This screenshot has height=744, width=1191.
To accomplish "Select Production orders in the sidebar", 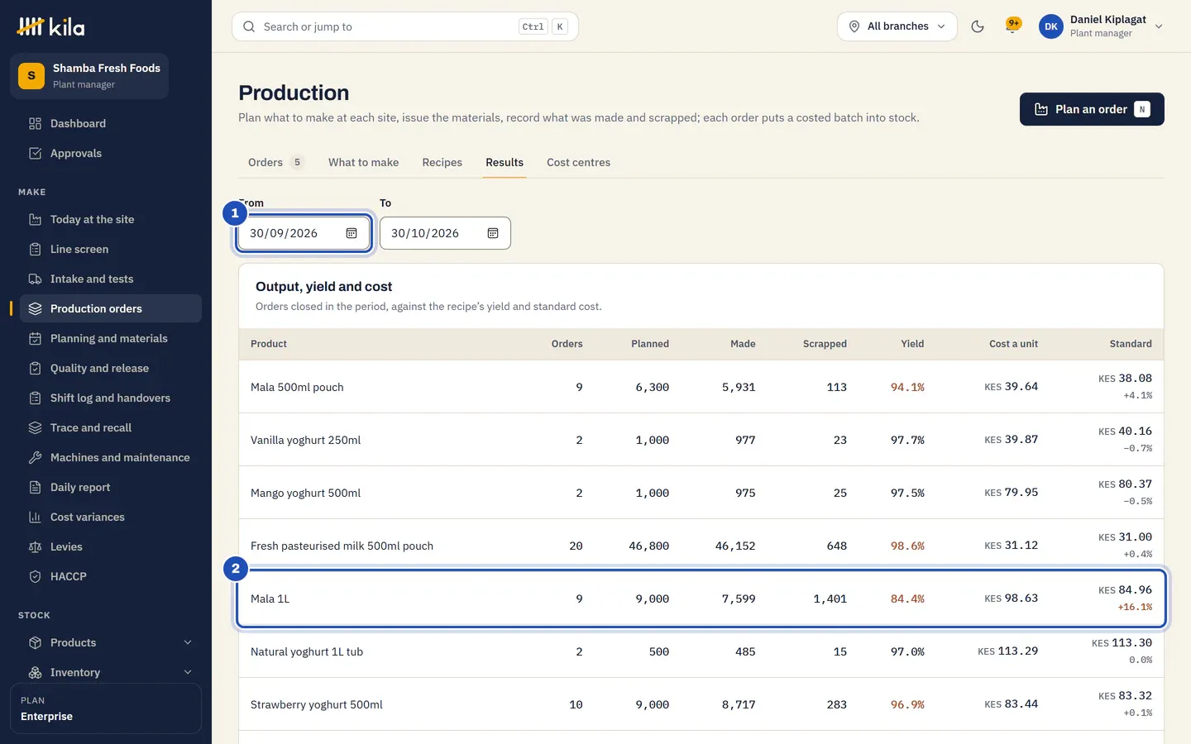I will tap(111, 308).
